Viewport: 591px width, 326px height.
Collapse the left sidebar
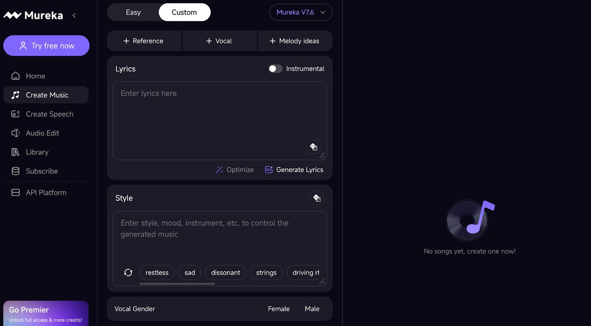pos(74,15)
